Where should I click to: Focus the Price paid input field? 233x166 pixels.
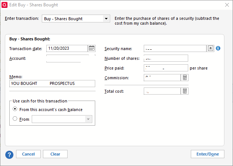[x=165, y=68]
